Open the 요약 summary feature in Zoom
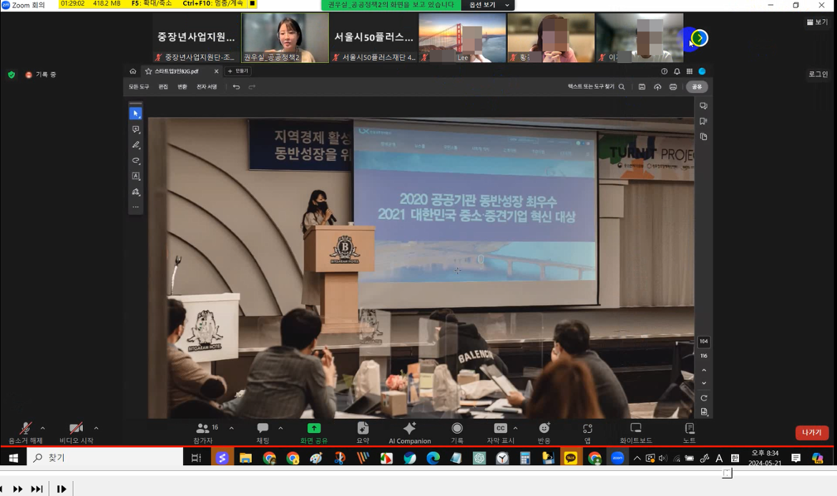The height and width of the screenshot is (496, 837). (x=362, y=433)
